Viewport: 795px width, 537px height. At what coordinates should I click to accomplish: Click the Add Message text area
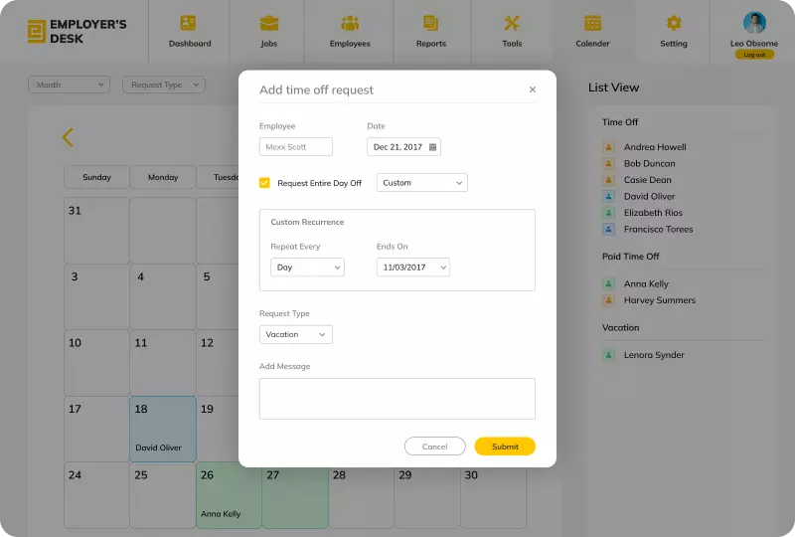coord(397,399)
